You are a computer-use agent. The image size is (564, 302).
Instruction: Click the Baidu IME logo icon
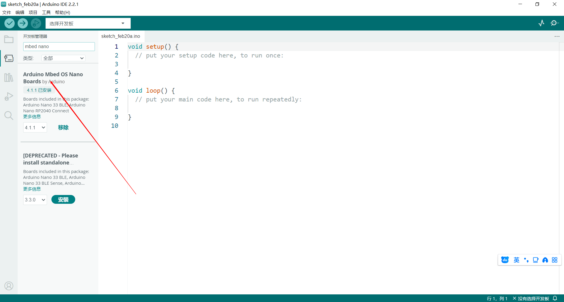click(x=505, y=260)
